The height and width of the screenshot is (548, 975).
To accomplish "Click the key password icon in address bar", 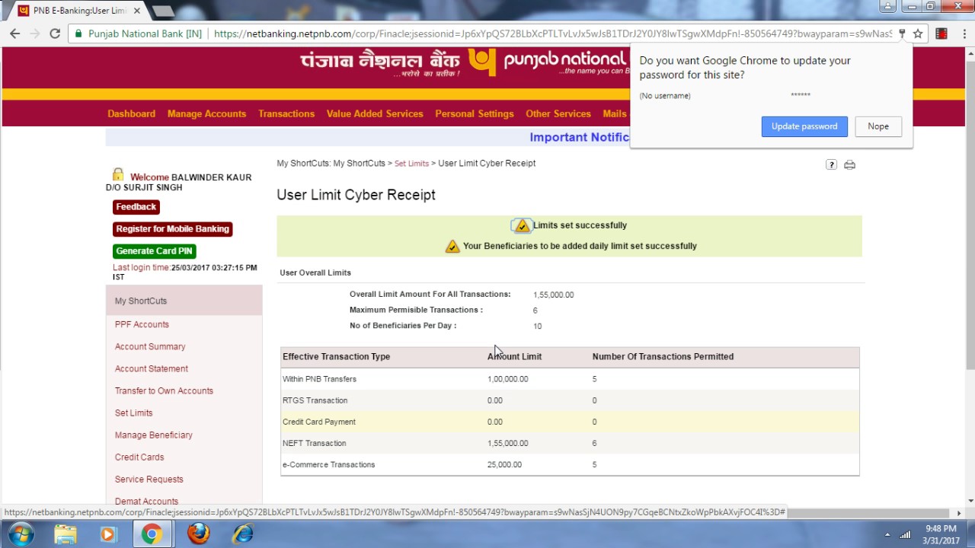I will pos(902,33).
